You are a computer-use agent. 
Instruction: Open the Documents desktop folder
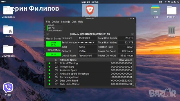(x=8, y=12)
